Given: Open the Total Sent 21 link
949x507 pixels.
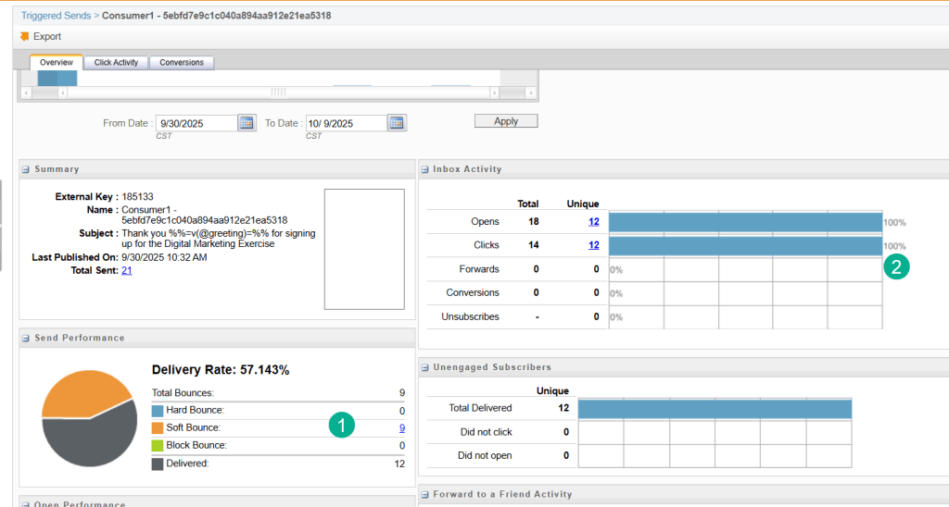Looking at the screenshot, I should [x=126, y=270].
